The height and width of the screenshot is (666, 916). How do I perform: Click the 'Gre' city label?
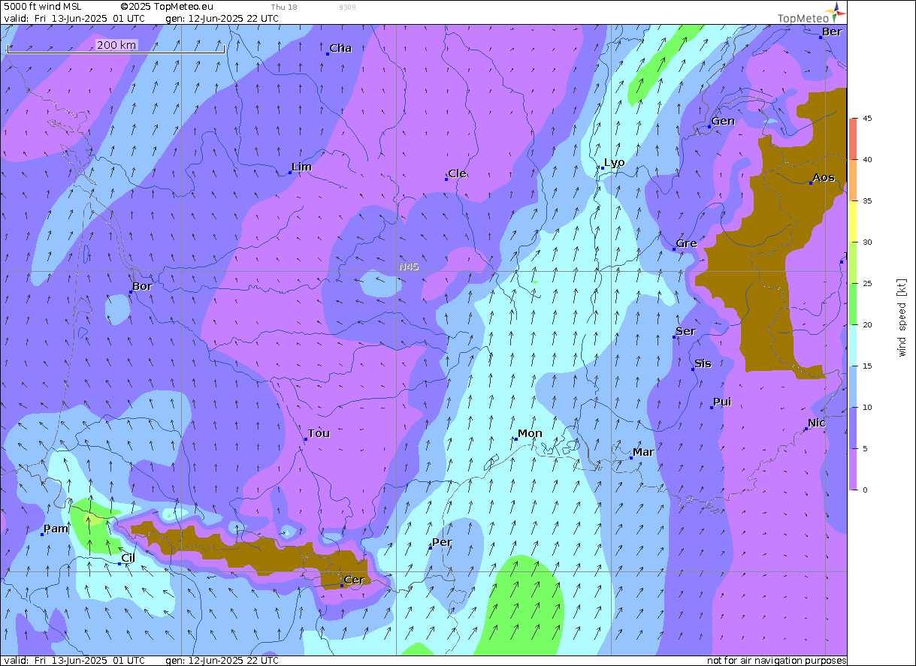pos(686,243)
